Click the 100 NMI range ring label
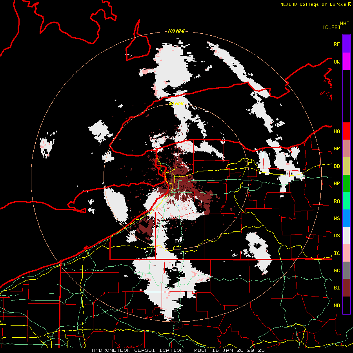Image resolution: width=353 pixels, height=353 pixels. 176,31
